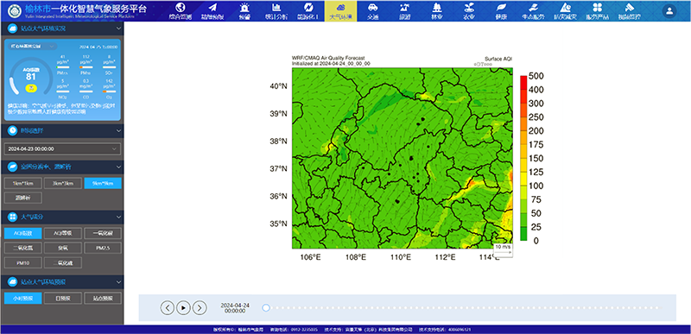Select the 1km*1km resolution option
This screenshot has width=691, height=334.
point(23,184)
